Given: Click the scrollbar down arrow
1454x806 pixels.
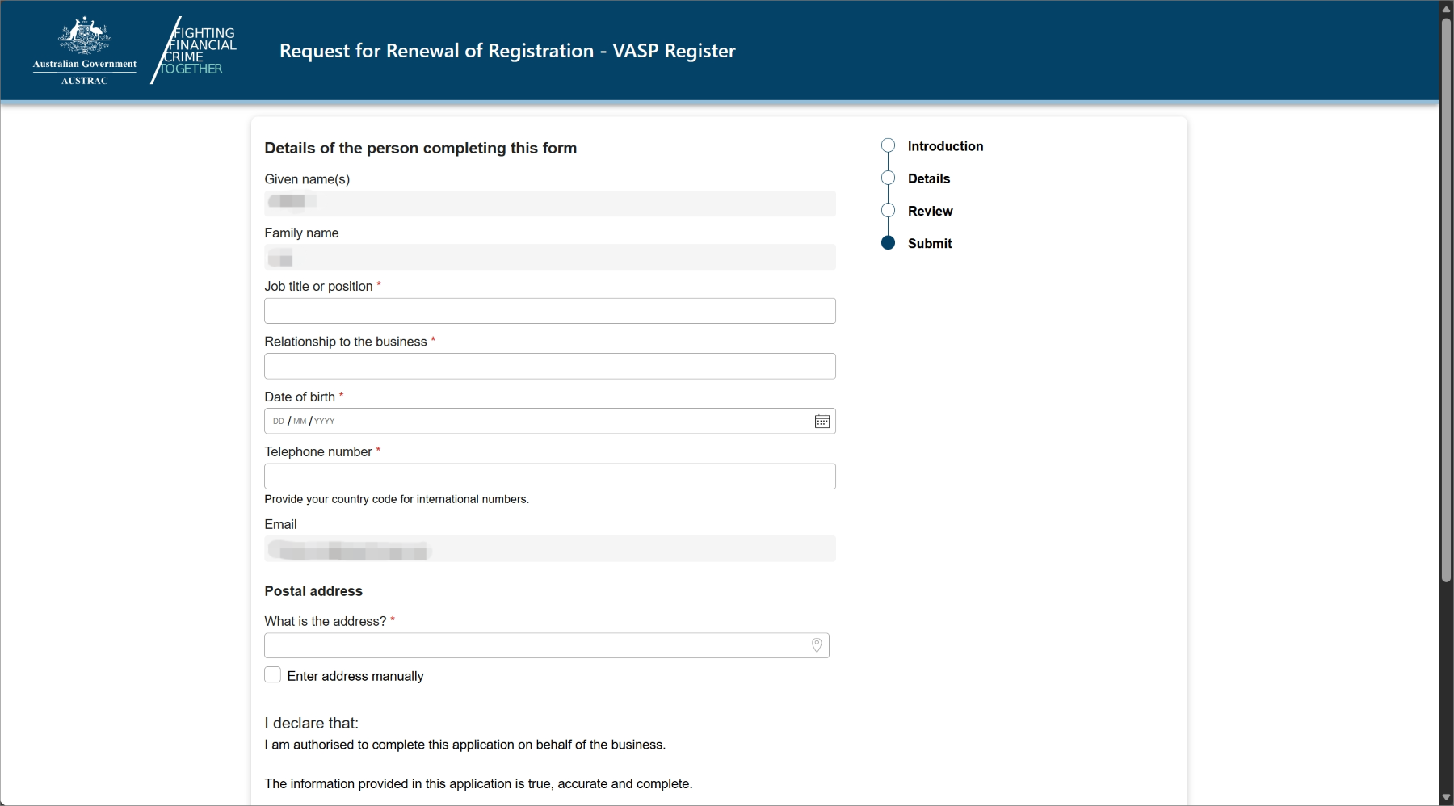Looking at the screenshot, I should [x=1446, y=798].
